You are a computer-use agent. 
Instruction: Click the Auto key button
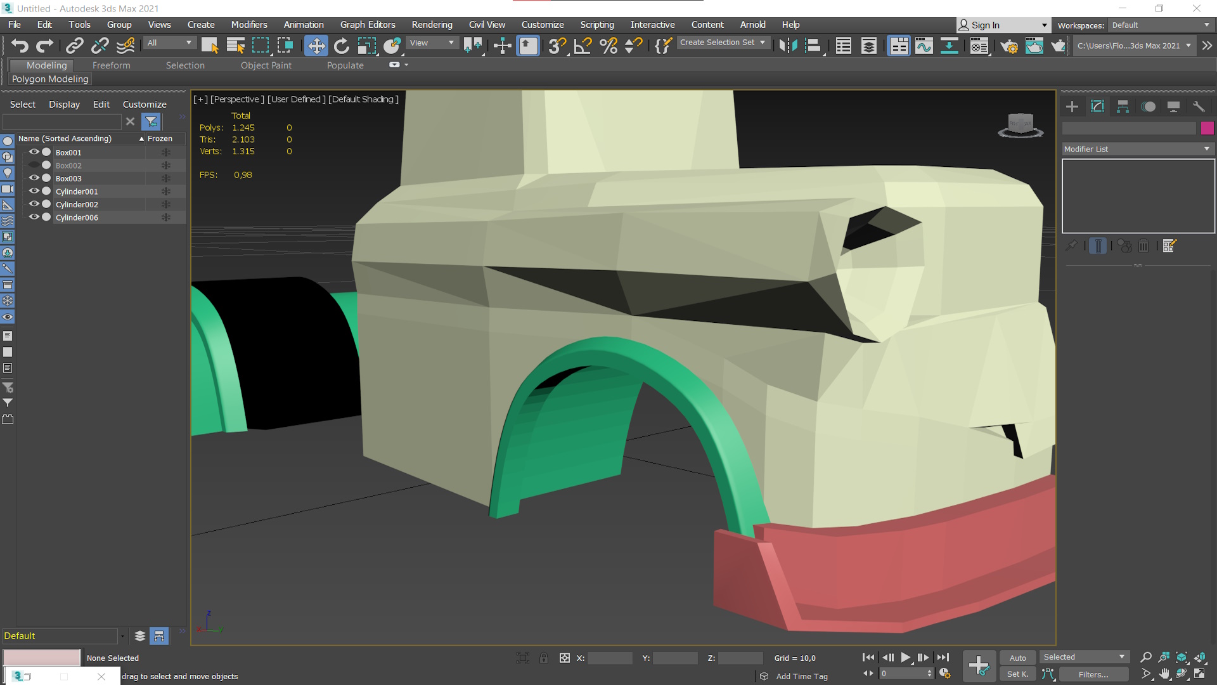click(1017, 658)
